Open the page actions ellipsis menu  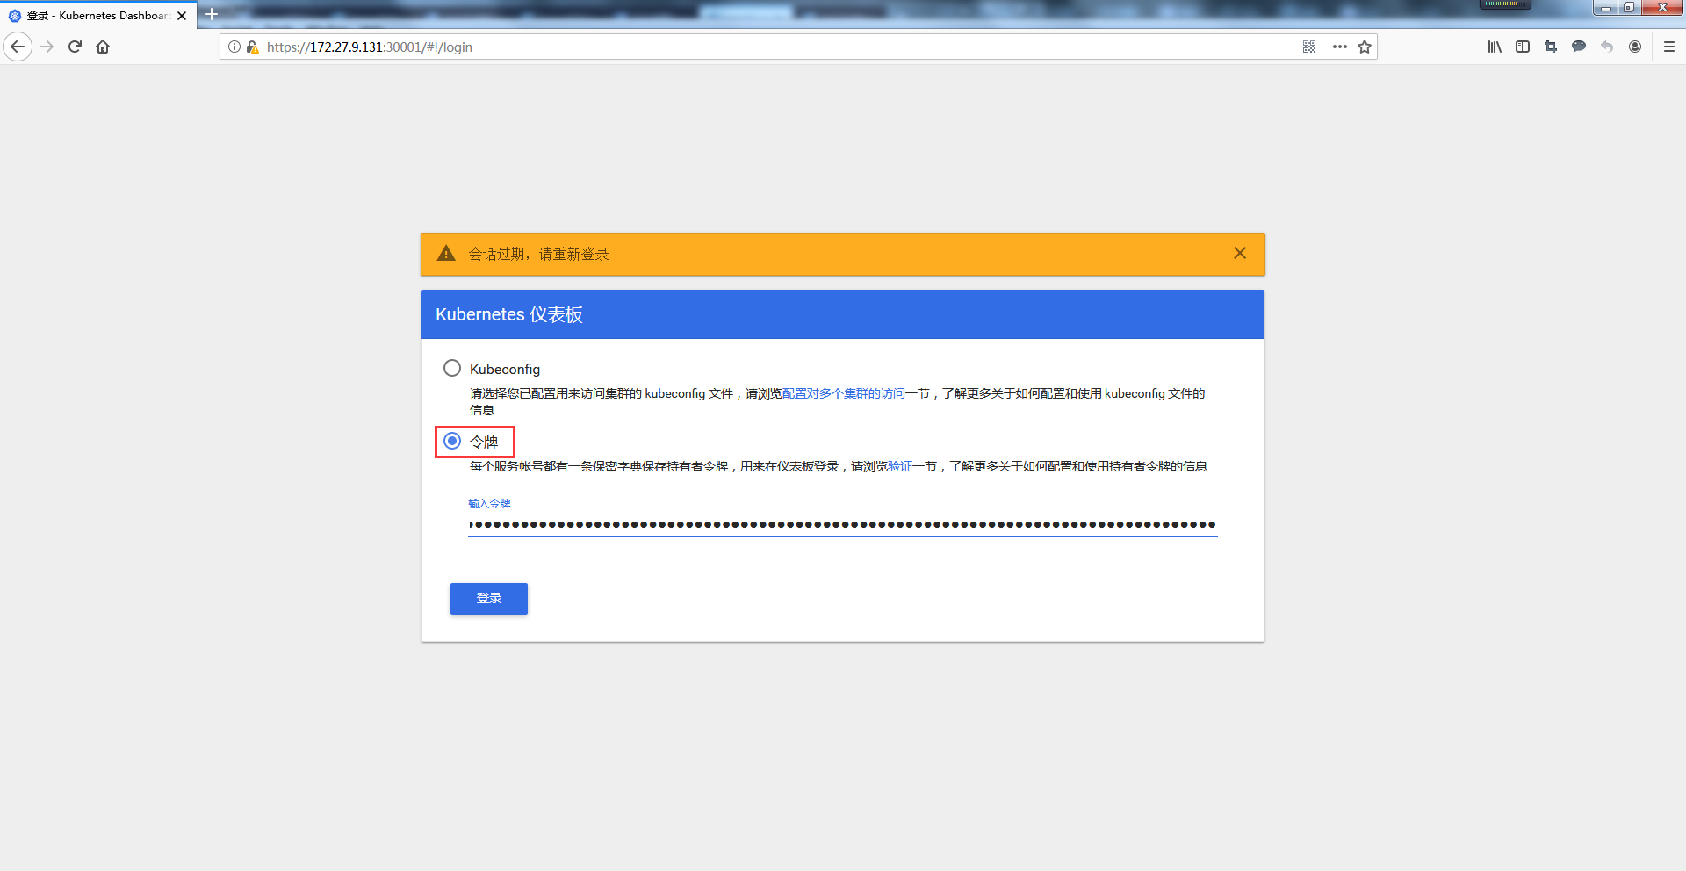click(1338, 47)
